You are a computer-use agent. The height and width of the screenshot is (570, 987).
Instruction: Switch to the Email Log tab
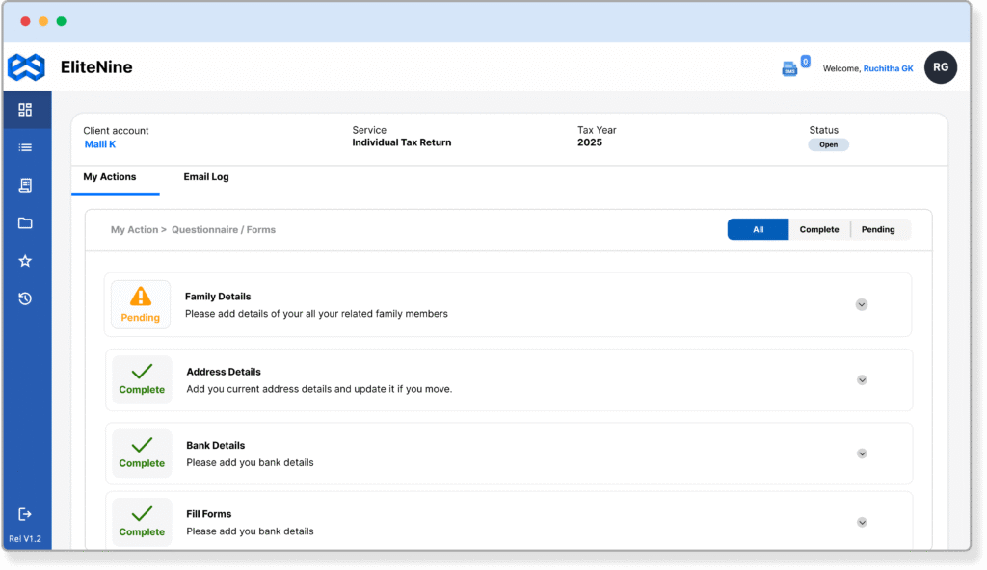pyautogui.click(x=206, y=177)
